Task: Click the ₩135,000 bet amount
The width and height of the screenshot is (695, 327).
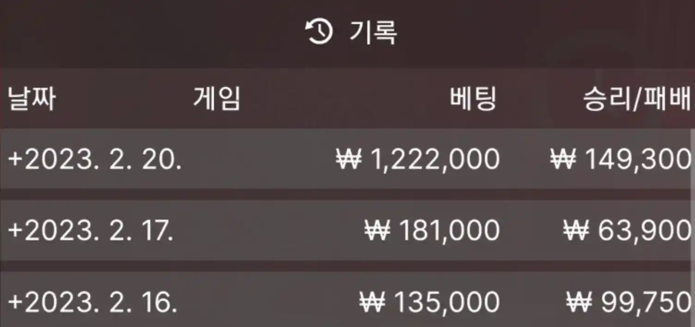Action: pos(430,303)
